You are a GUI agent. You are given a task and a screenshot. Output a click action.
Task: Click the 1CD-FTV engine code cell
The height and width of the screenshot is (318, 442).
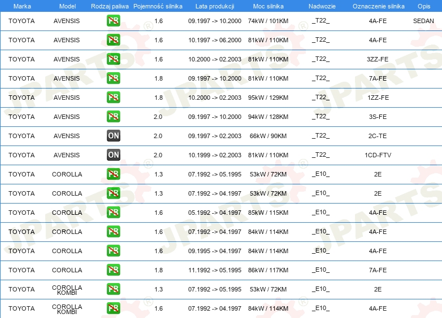coord(378,155)
